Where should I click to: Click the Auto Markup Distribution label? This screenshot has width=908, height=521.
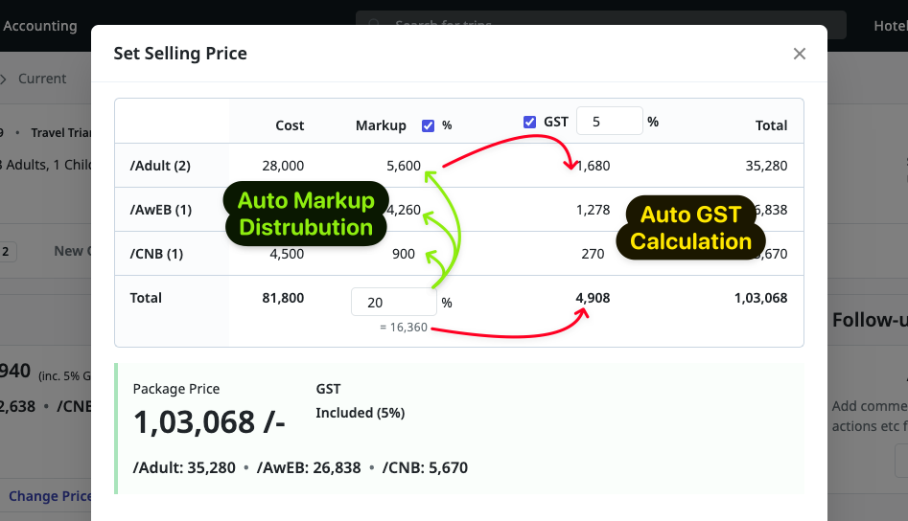click(305, 215)
